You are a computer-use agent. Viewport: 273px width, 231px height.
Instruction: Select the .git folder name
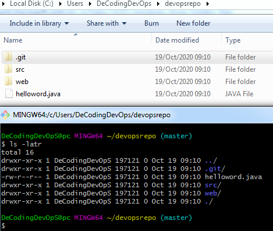(20, 57)
